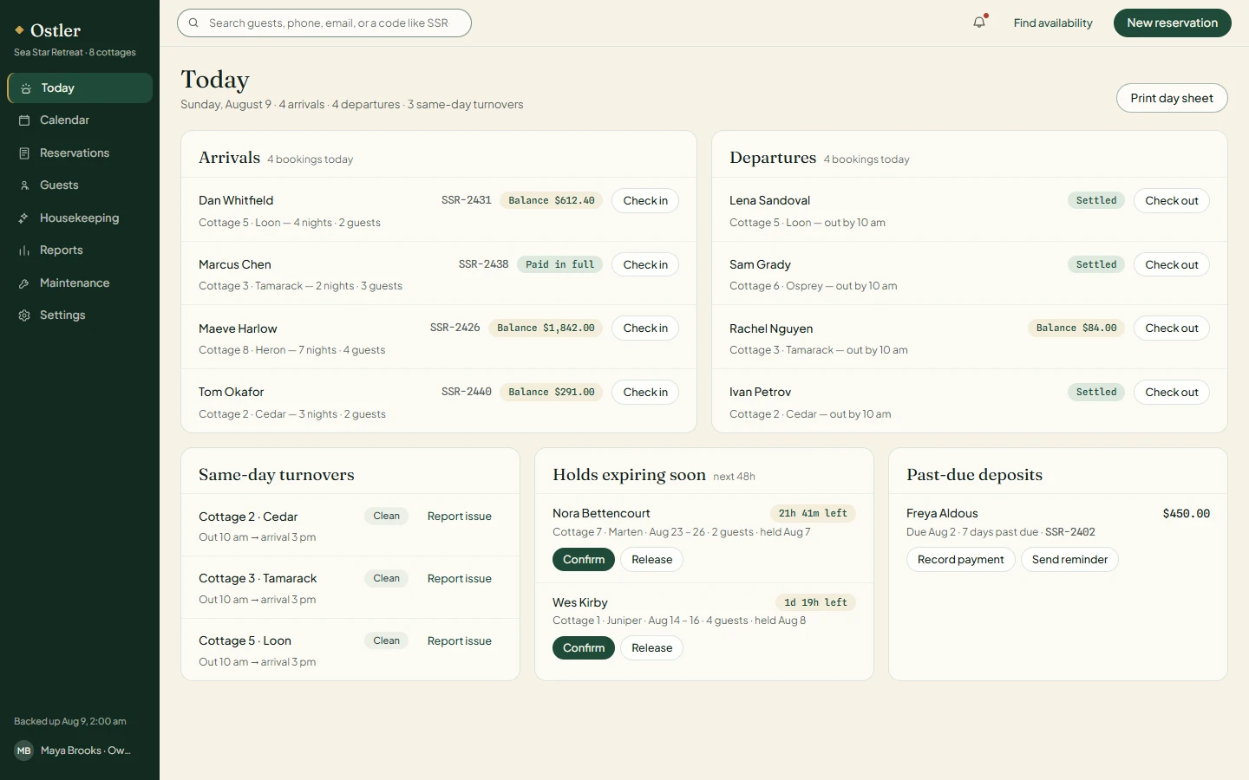
Task: Check in Dan Whitfield
Action: [x=645, y=201]
